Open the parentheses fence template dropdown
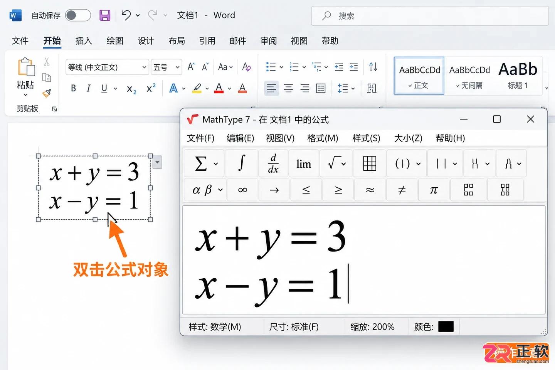 coord(419,164)
